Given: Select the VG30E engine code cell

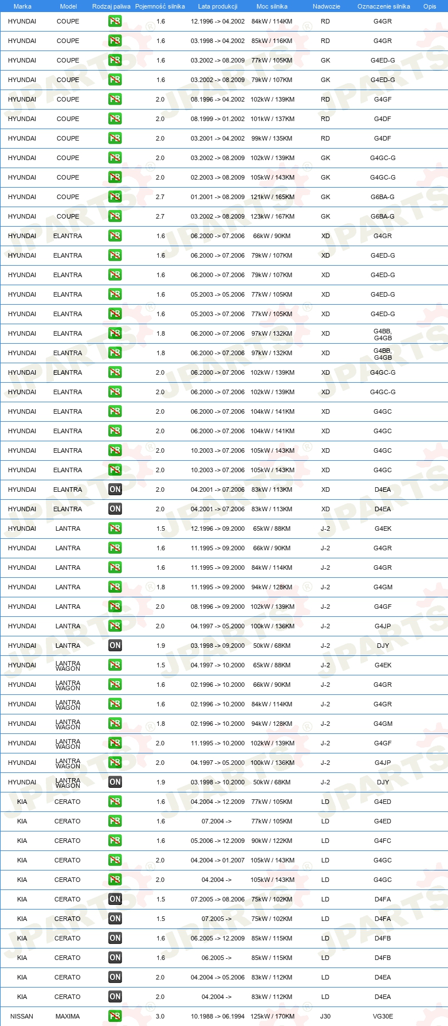Looking at the screenshot, I should pyautogui.click(x=383, y=1016).
